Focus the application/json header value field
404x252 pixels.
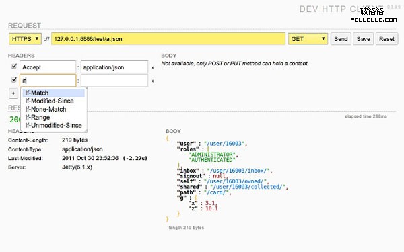[114, 67]
